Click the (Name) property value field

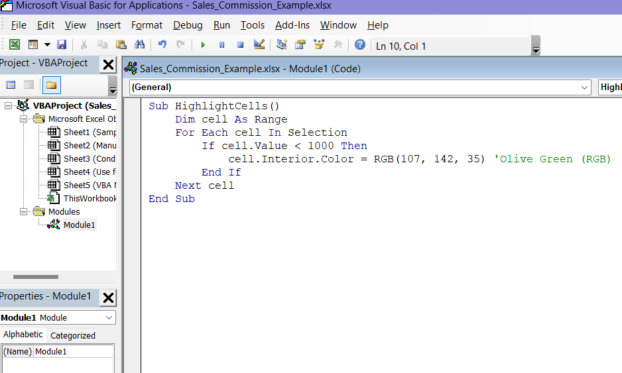[x=74, y=352]
